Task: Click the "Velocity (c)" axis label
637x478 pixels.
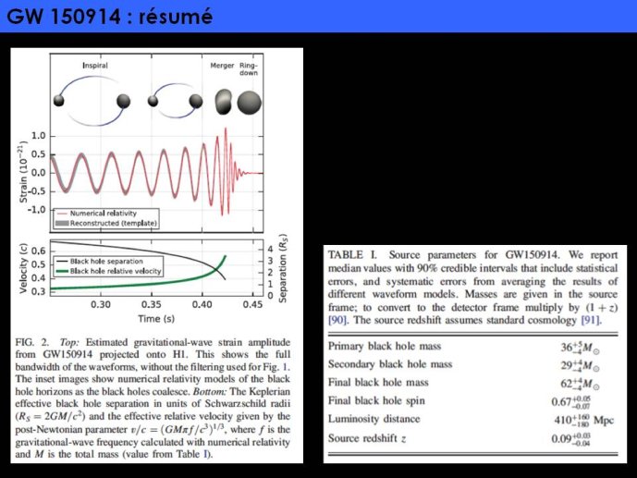Action: point(23,268)
